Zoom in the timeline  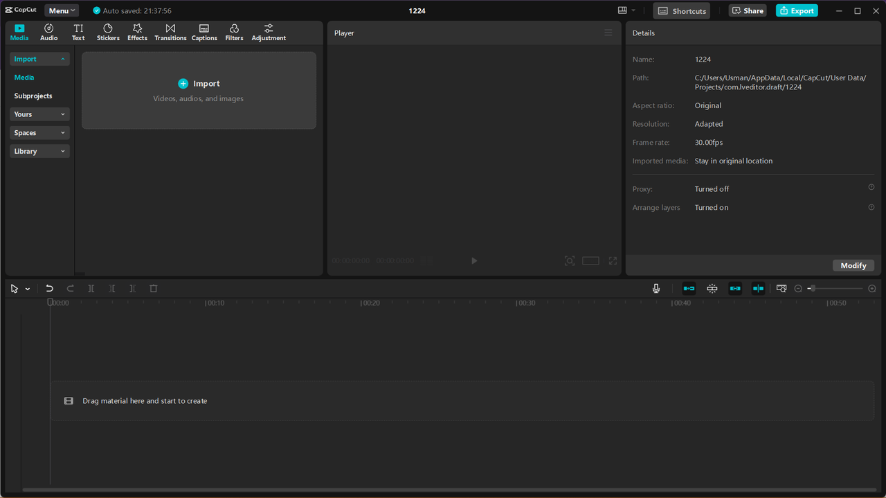872,289
